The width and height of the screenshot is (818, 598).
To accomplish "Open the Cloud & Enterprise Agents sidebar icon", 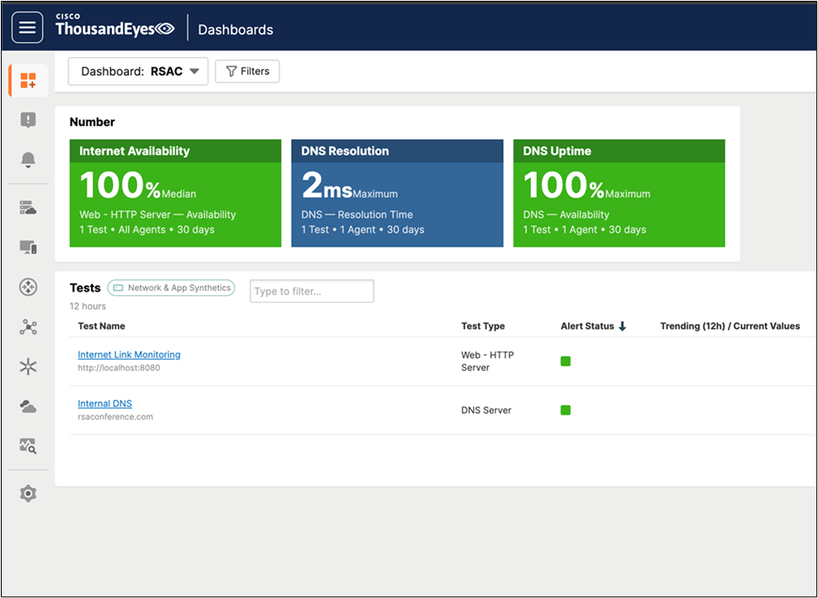I will (28, 208).
